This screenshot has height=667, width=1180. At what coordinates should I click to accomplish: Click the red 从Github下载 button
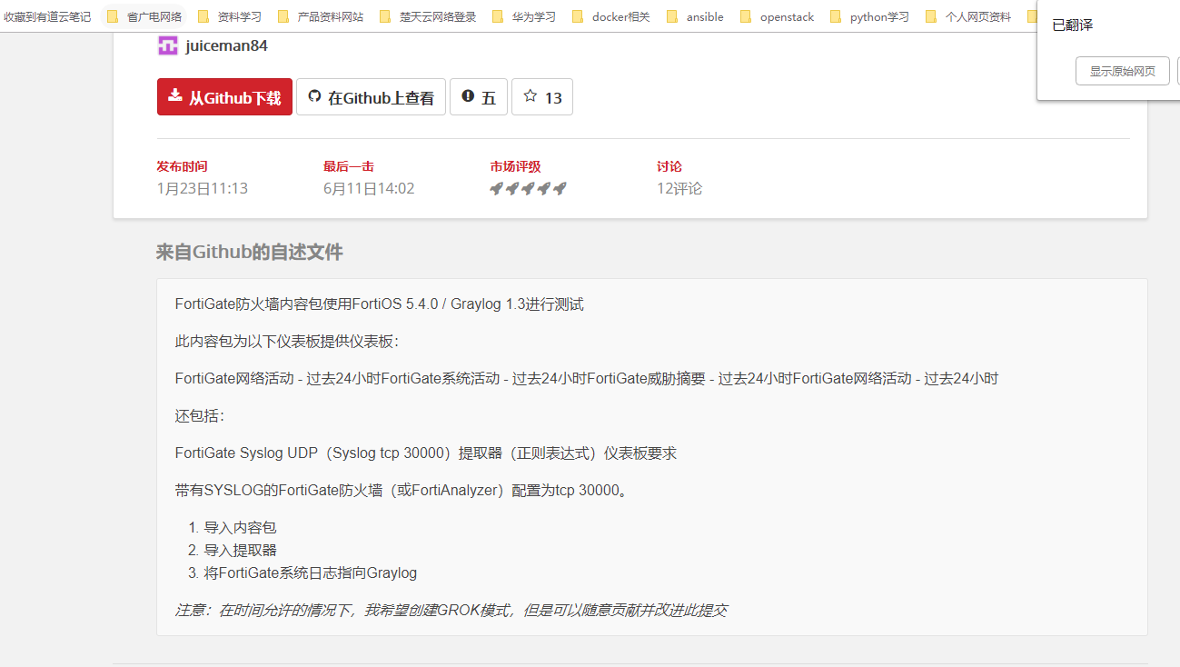(x=224, y=97)
